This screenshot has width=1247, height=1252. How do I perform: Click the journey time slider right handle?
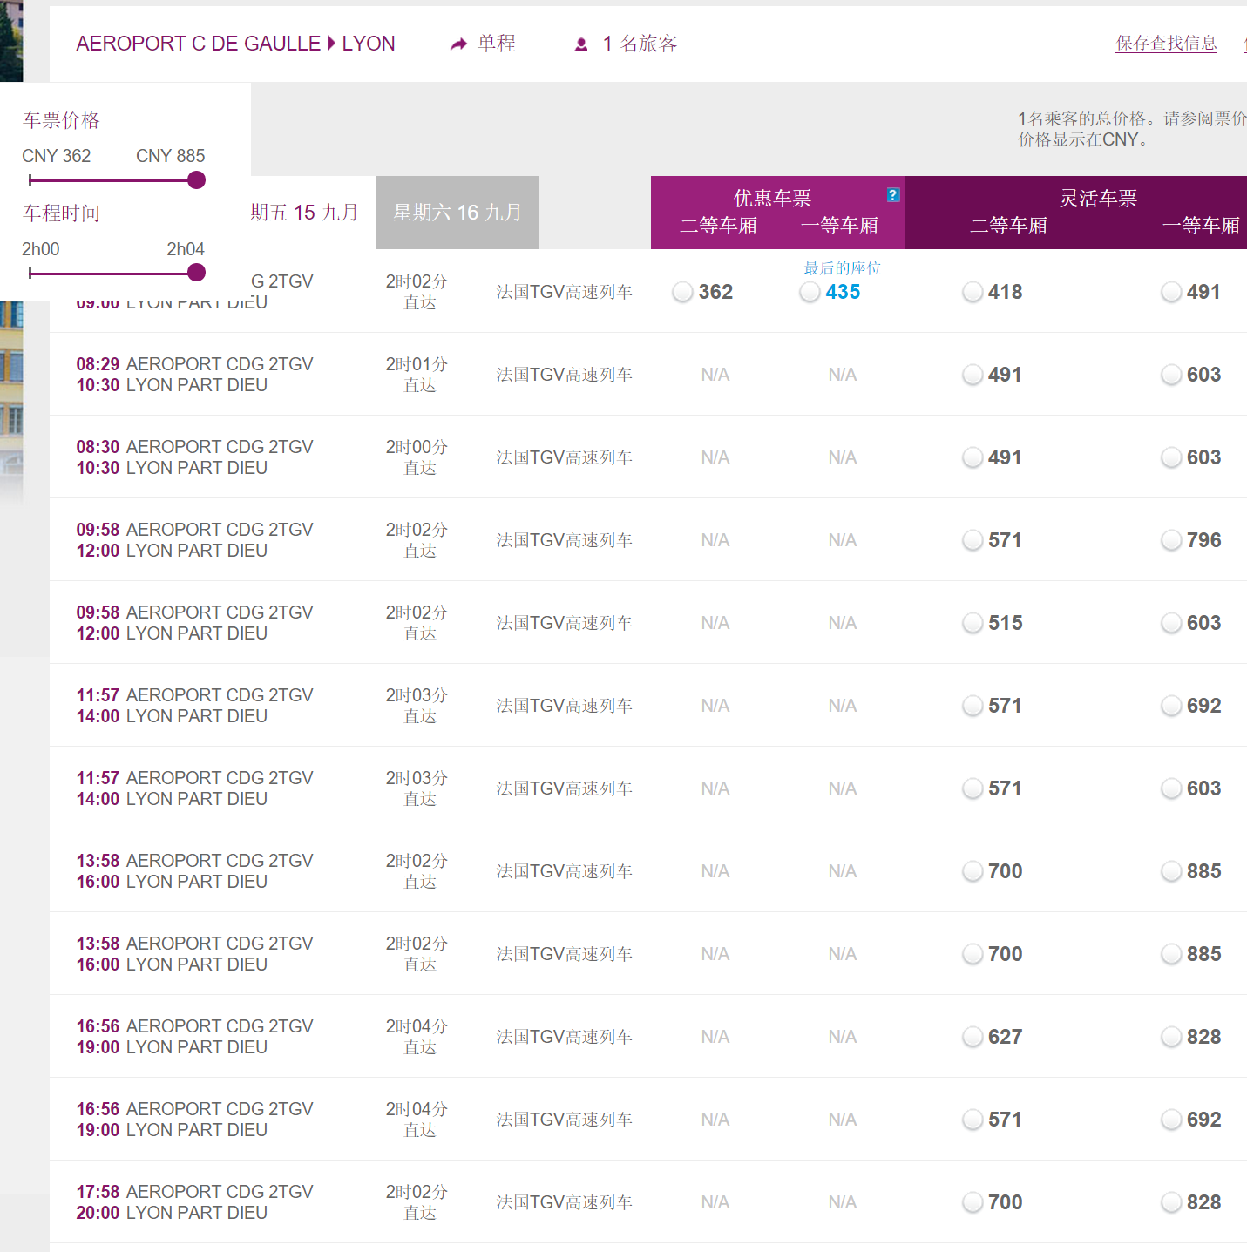pos(197,273)
